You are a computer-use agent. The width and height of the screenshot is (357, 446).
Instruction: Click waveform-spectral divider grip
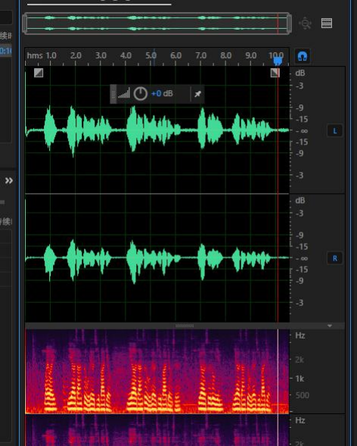pos(185,326)
